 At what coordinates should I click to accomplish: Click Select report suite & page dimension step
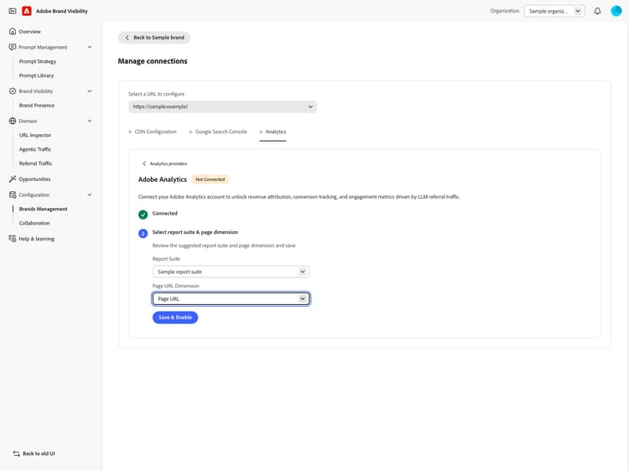click(x=195, y=232)
